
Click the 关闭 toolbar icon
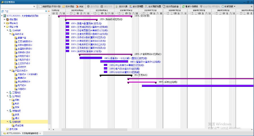pos(77,6)
